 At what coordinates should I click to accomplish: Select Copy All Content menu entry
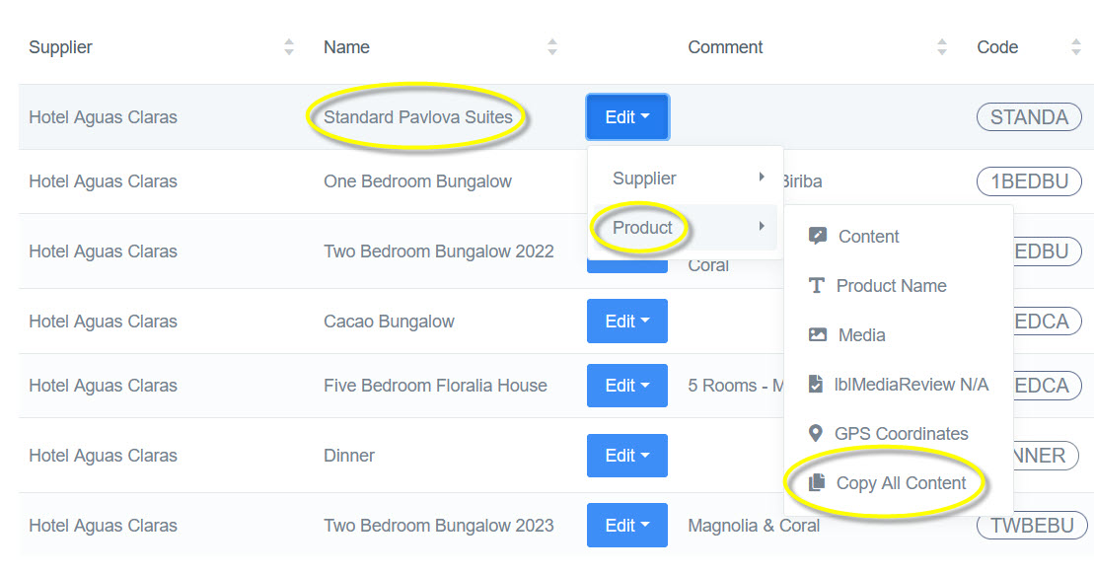point(901,483)
